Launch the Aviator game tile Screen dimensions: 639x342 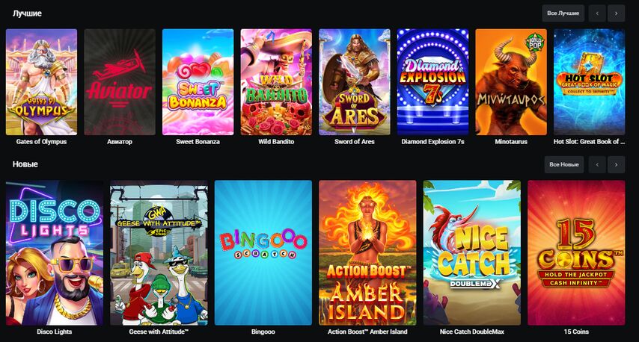[120, 81]
